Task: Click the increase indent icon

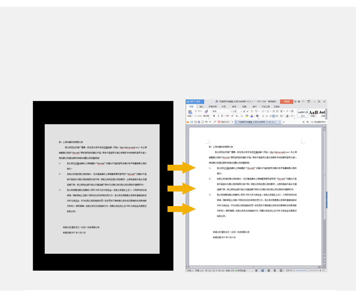Action: click(277, 111)
